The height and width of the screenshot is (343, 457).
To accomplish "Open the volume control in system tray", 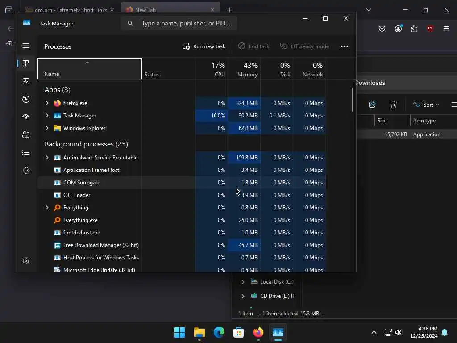I will coord(399,332).
